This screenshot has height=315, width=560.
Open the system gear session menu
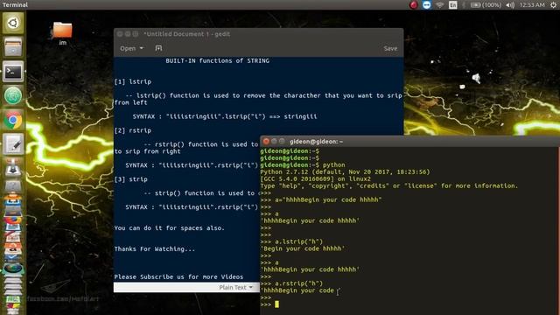553,5
